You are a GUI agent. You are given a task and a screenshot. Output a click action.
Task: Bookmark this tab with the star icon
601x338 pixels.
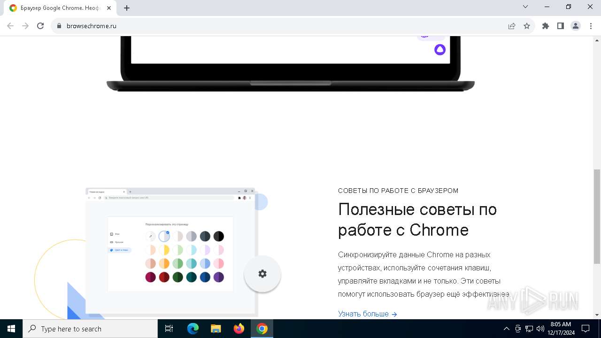click(x=527, y=26)
